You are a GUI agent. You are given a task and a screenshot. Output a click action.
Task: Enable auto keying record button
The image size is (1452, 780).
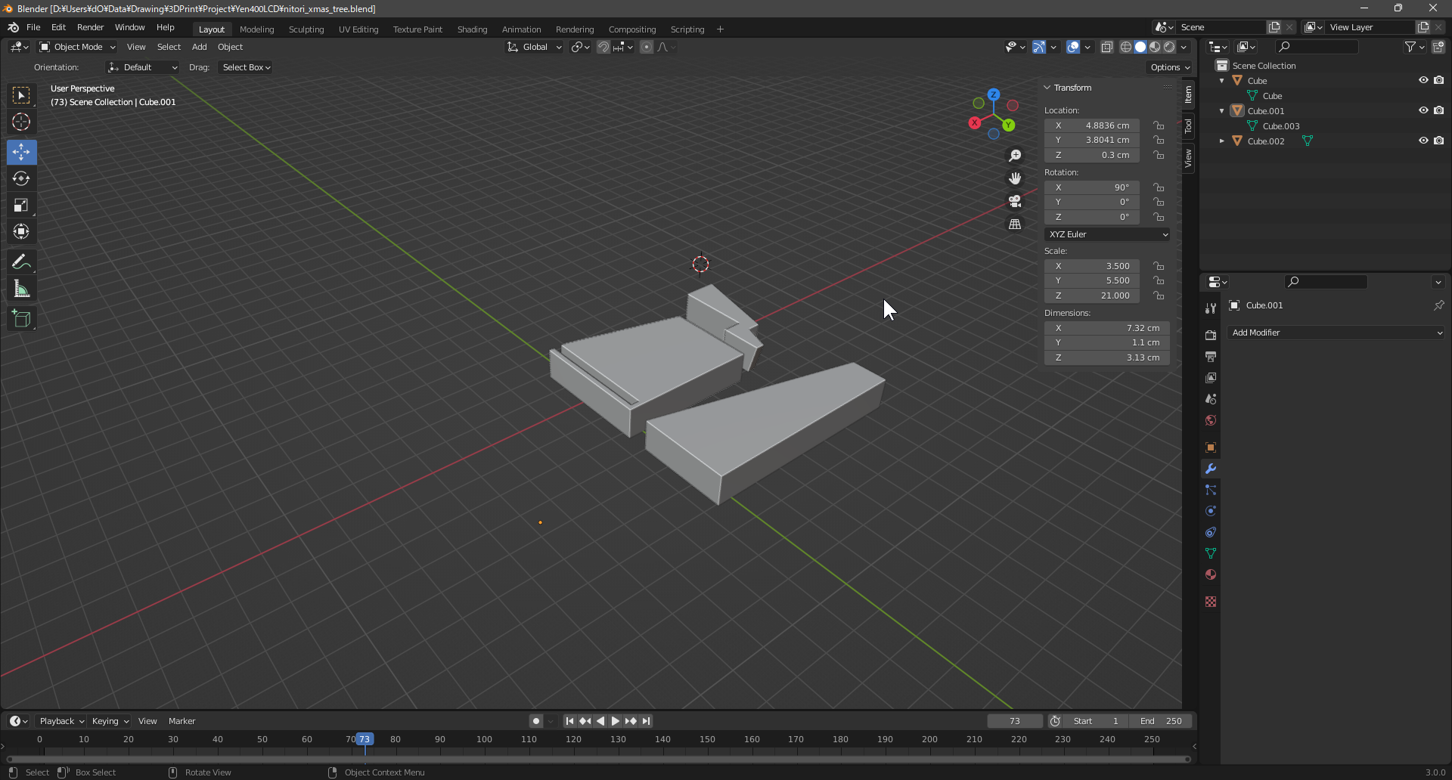pyautogui.click(x=536, y=721)
